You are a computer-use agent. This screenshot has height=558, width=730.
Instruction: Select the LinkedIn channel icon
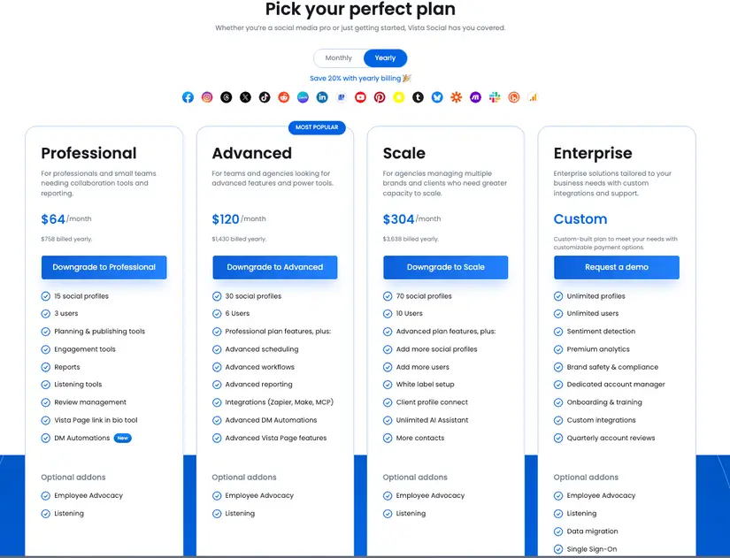[x=321, y=97]
